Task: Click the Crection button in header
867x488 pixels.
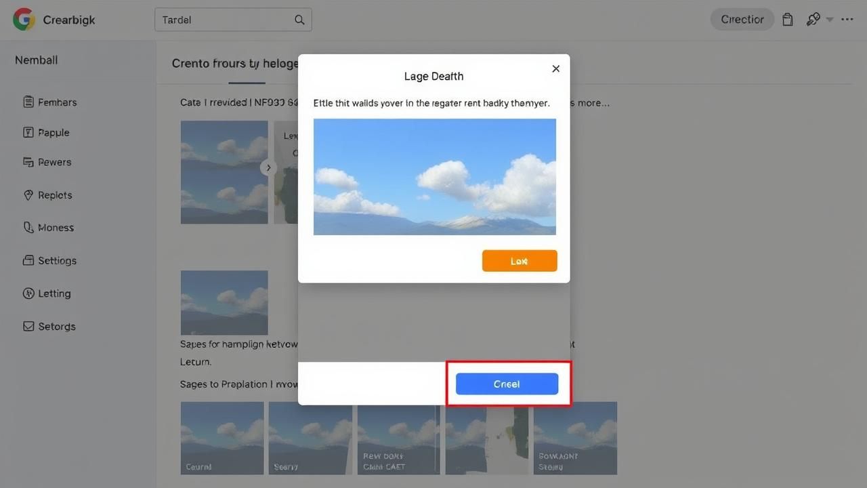Action: (x=742, y=20)
